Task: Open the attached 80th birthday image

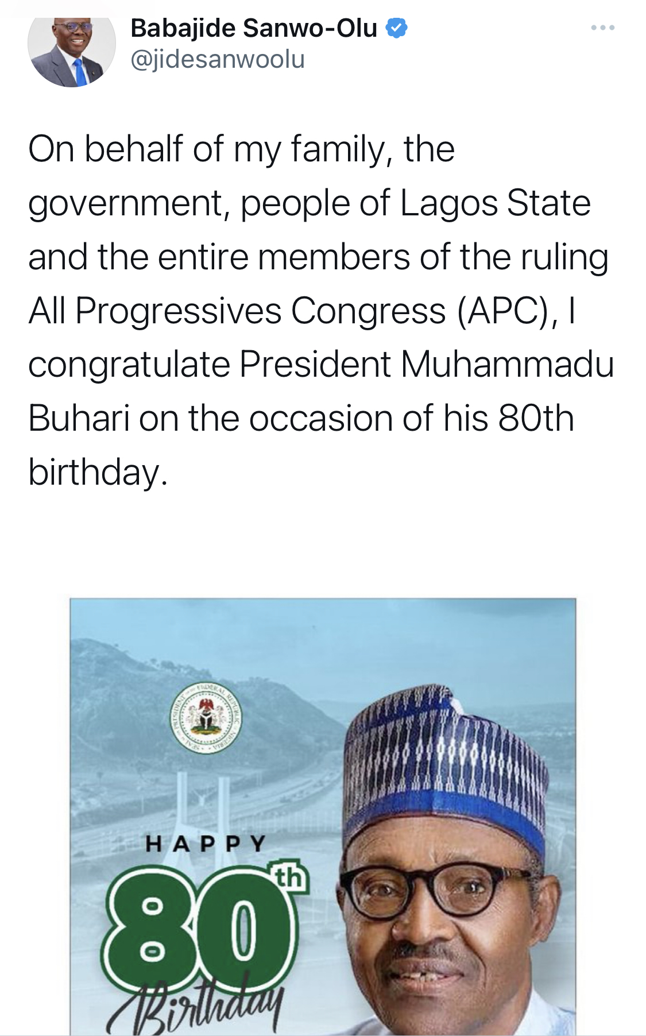Action: pyautogui.click(x=323, y=817)
